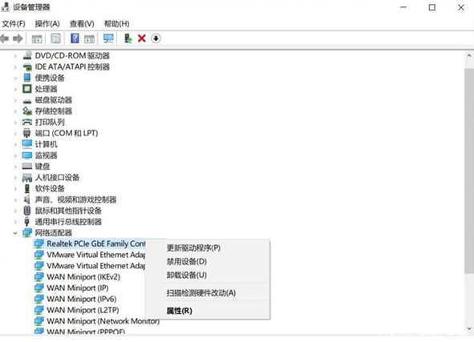This screenshot has width=474, height=342.
Task: Expand the 存储控制器 node arrow
Action: (x=15, y=111)
